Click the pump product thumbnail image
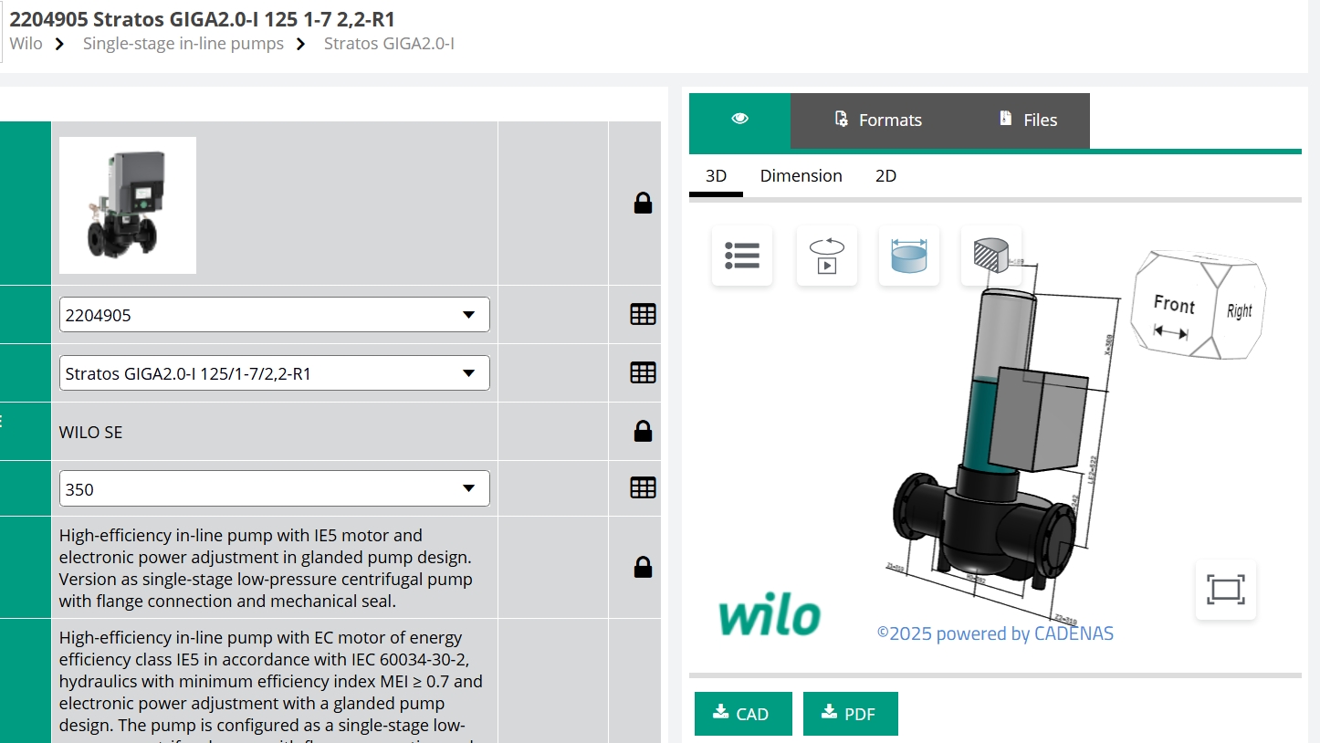The height and width of the screenshot is (743, 1320). (x=128, y=205)
